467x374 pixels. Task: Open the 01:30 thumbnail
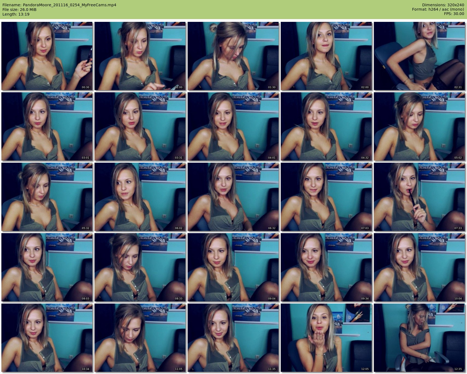(x=233, y=56)
